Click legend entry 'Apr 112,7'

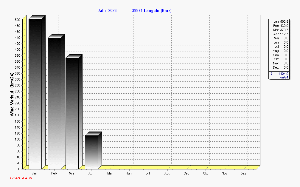(x=281, y=34)
